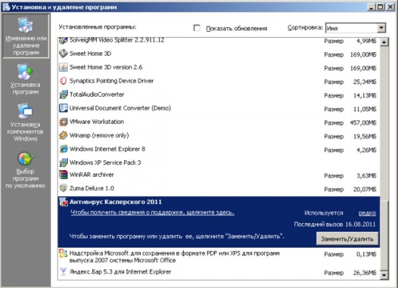Viewport: 398px width, 288px height.
Task: Click the scrollbar up arrow
Action: pos(384,42)
